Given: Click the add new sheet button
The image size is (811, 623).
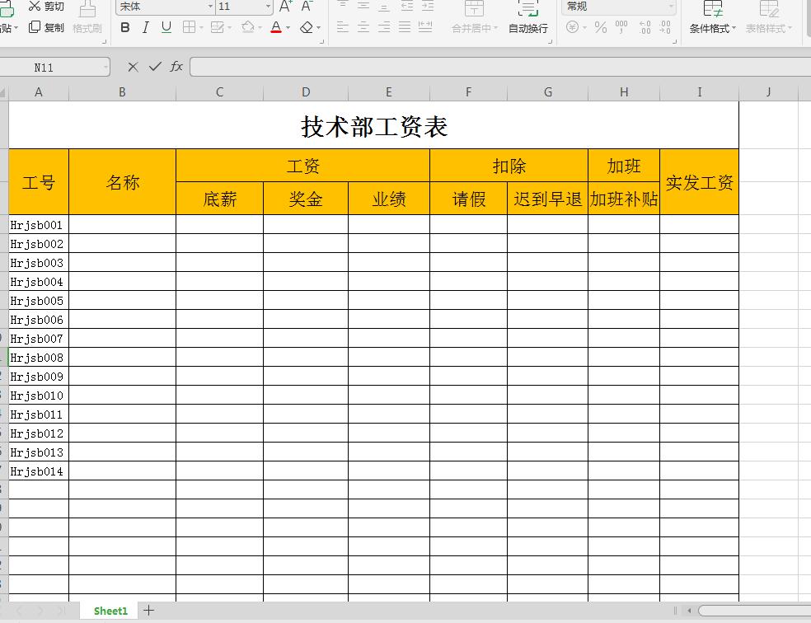Looking at the screenshot, I should pos(148,611).
